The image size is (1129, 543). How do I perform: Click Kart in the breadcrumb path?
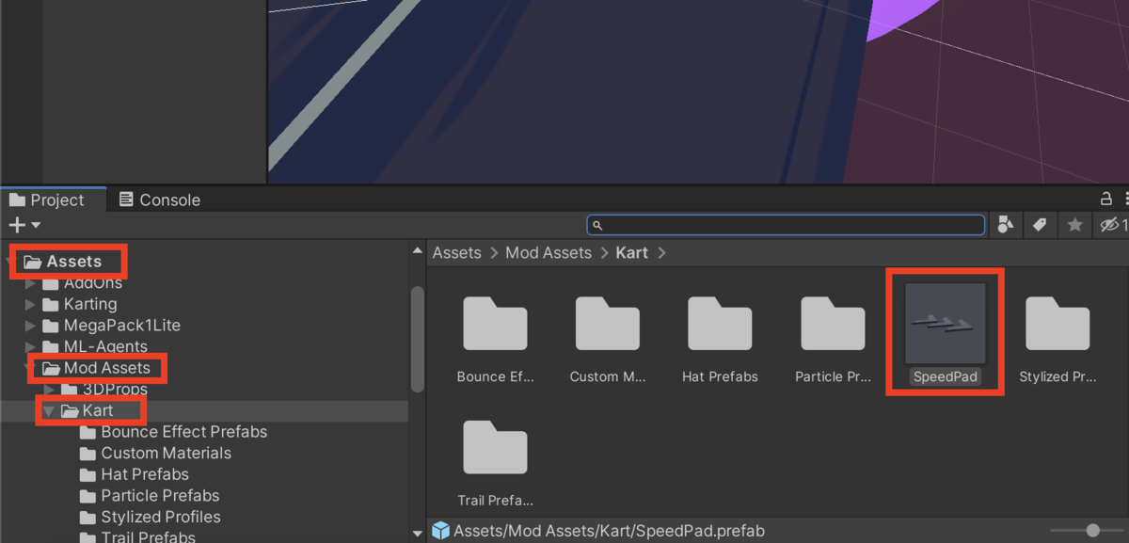[x=631, y=252]
